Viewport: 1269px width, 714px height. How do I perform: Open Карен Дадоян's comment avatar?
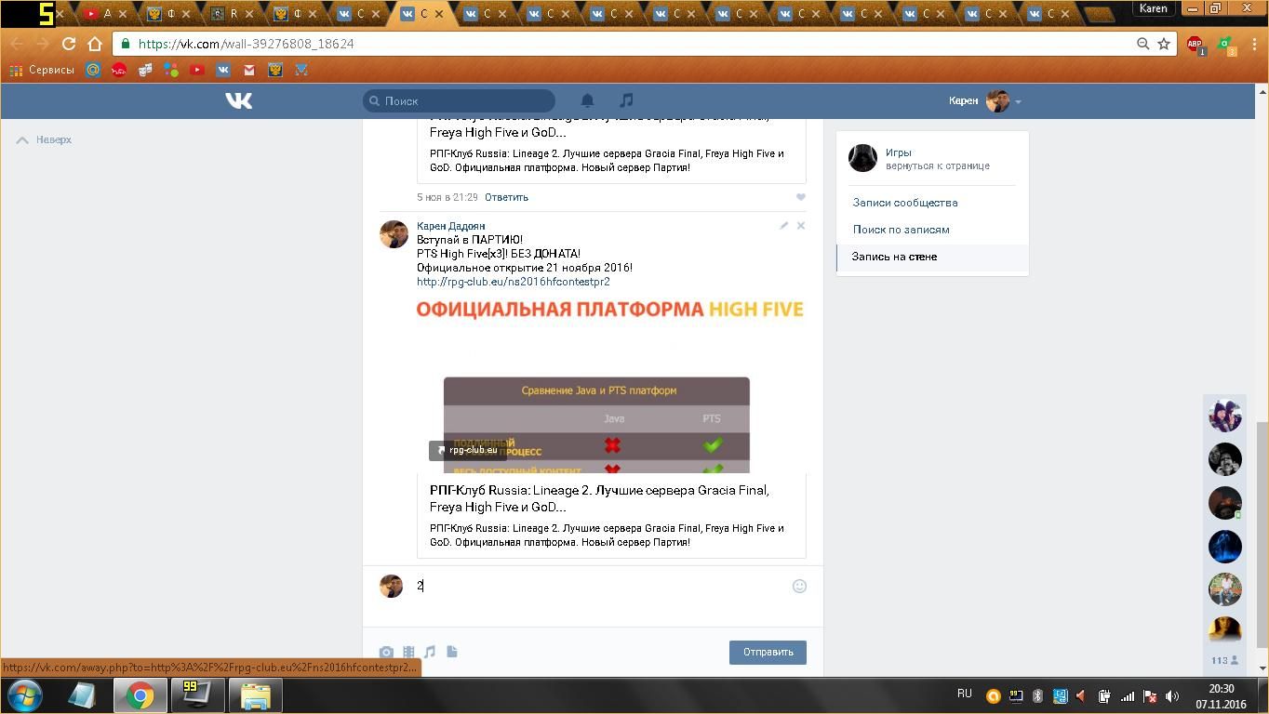coord(394,234)
